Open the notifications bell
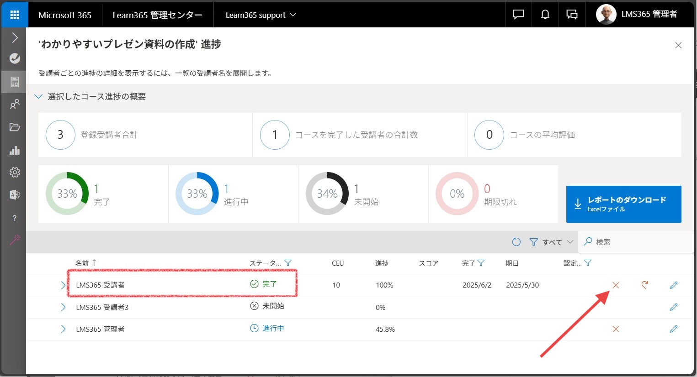The image size is (697, 377). click(545, 15)
